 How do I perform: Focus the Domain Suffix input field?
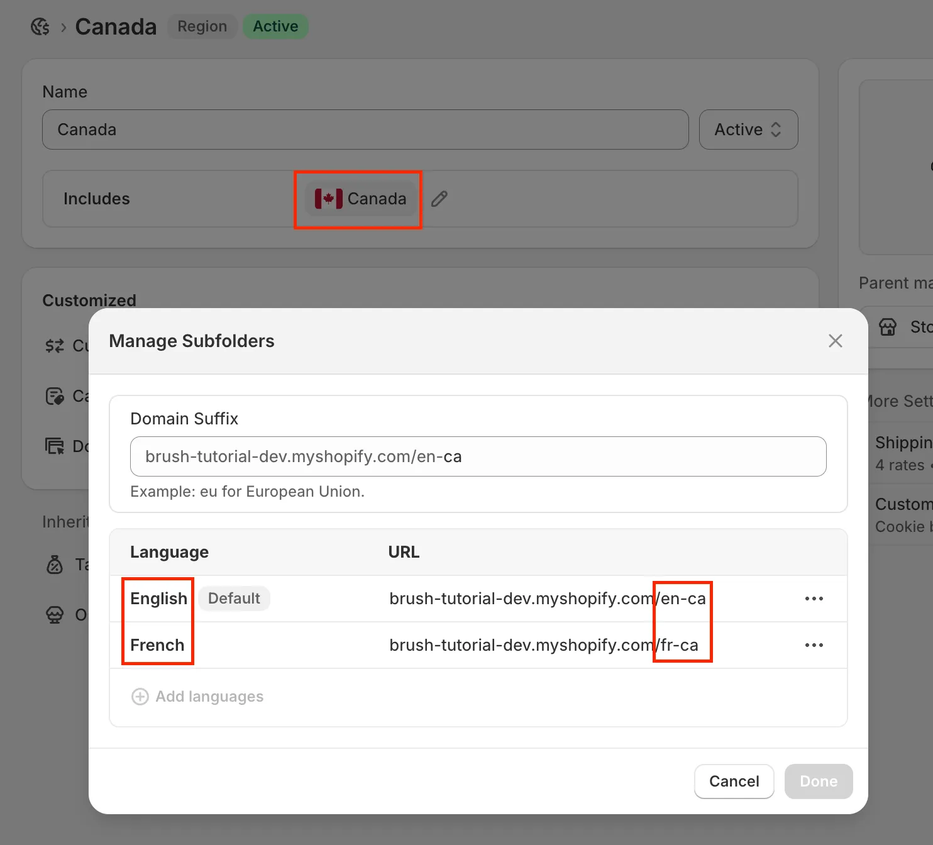coord(478,456)
